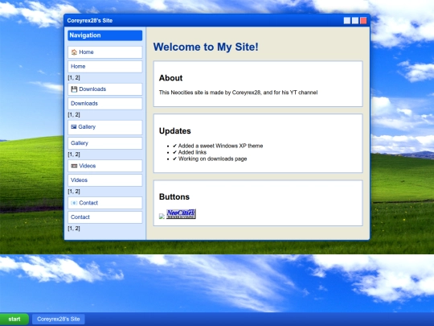This screenshot has height=326, width=434.
Task: Click the video icon beside Videos
Action: coord(74,166)
